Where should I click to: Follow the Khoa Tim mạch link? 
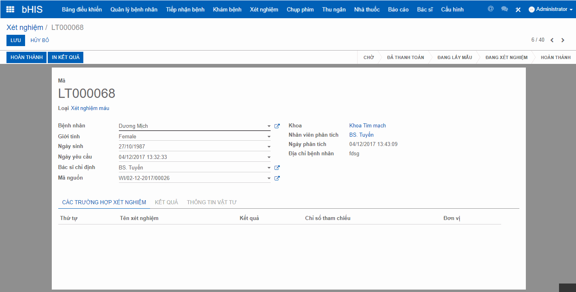click(x=367, y=125)
